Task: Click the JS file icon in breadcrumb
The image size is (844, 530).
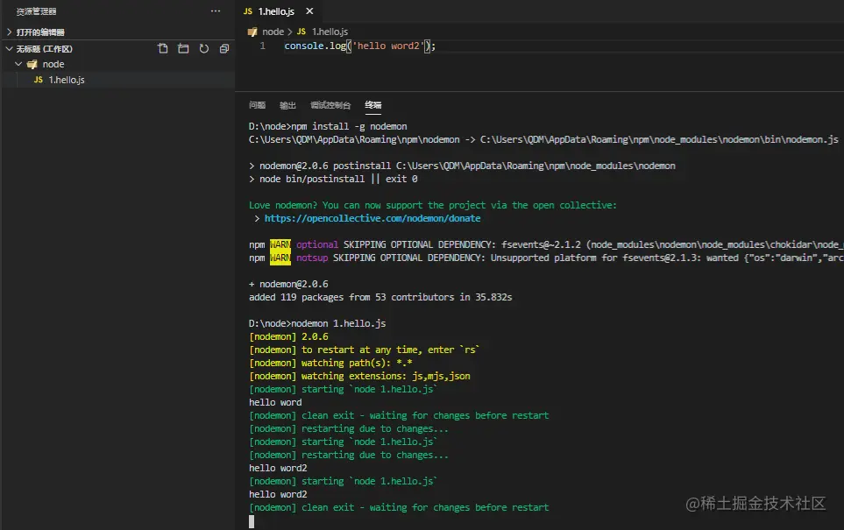Action: click(302, 32)
